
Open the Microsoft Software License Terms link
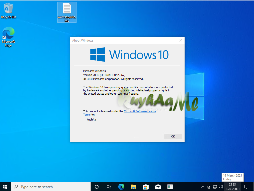140,111
